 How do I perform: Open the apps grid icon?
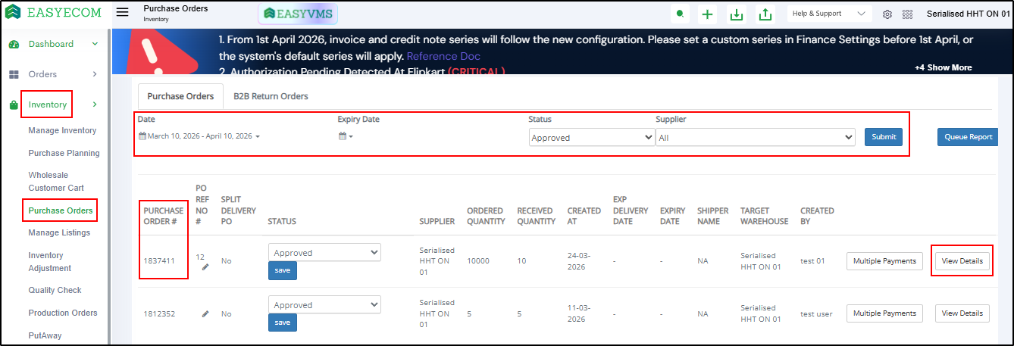click(x=907, y=14)
